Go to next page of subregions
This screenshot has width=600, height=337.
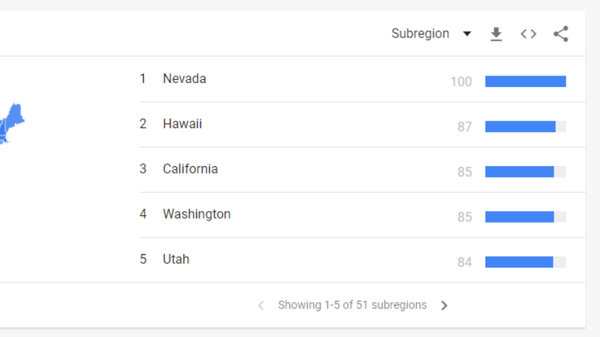[445, 306]
